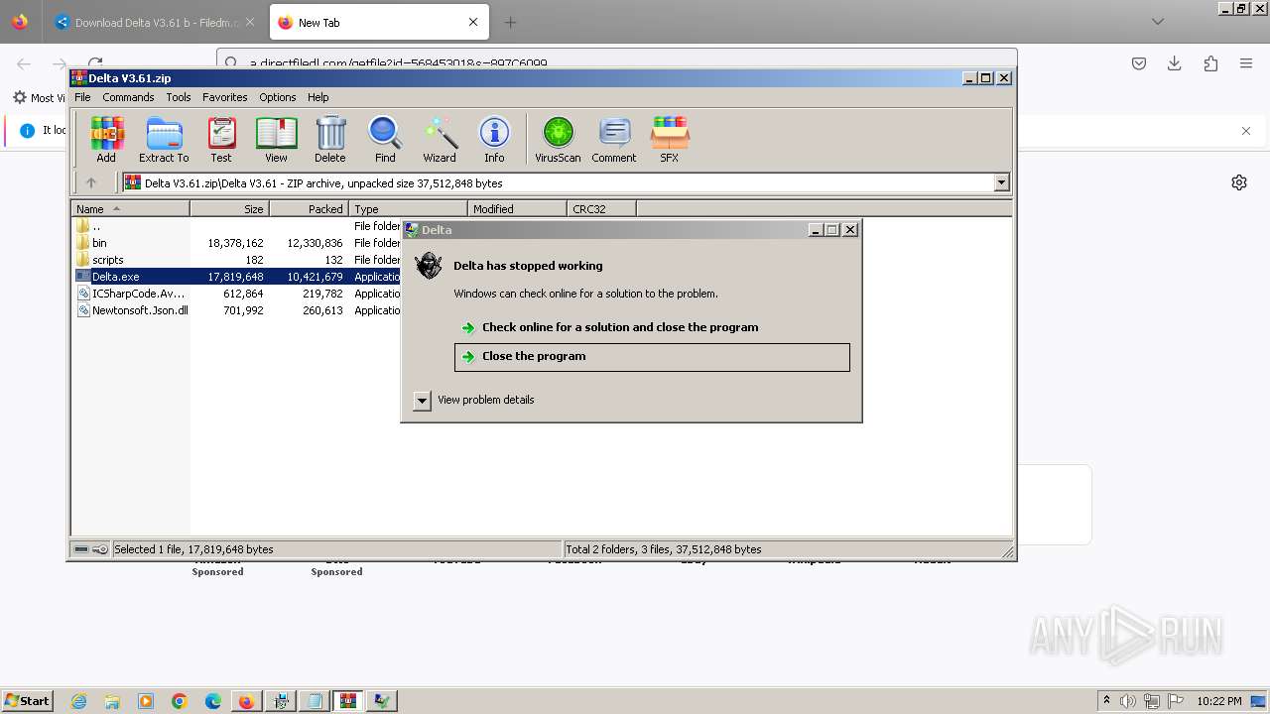This screenshot has width=1270, height=714.
Task: Sort by CRC32 column header
Action: 601,208
